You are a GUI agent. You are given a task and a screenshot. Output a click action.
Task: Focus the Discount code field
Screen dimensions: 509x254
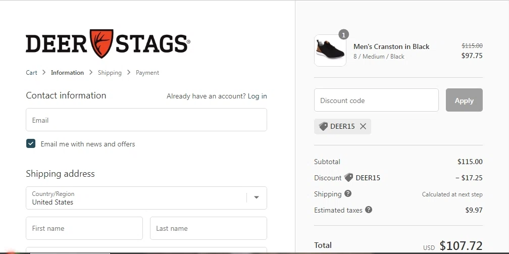(x=376, y=100)
